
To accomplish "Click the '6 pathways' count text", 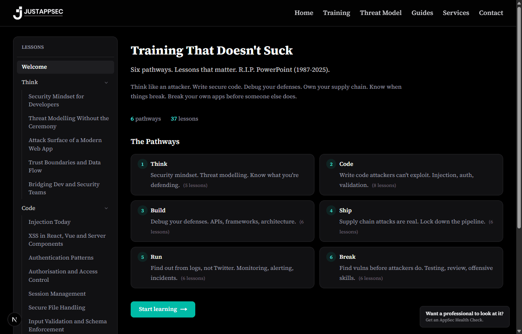I will pos(146,119).
